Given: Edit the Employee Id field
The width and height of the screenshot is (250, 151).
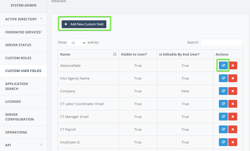Looking at the screenshot, I should point(223,142).
